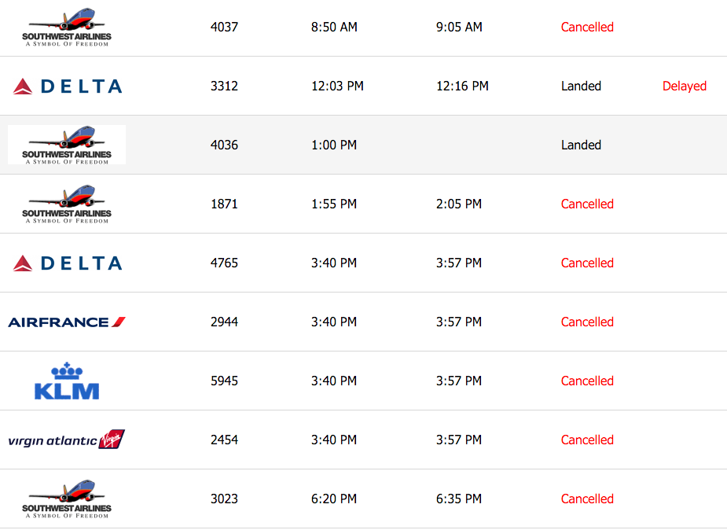This screenshot has width=727, height=530.
Task: Click flight number 2944
Action: tap(224, 322)
